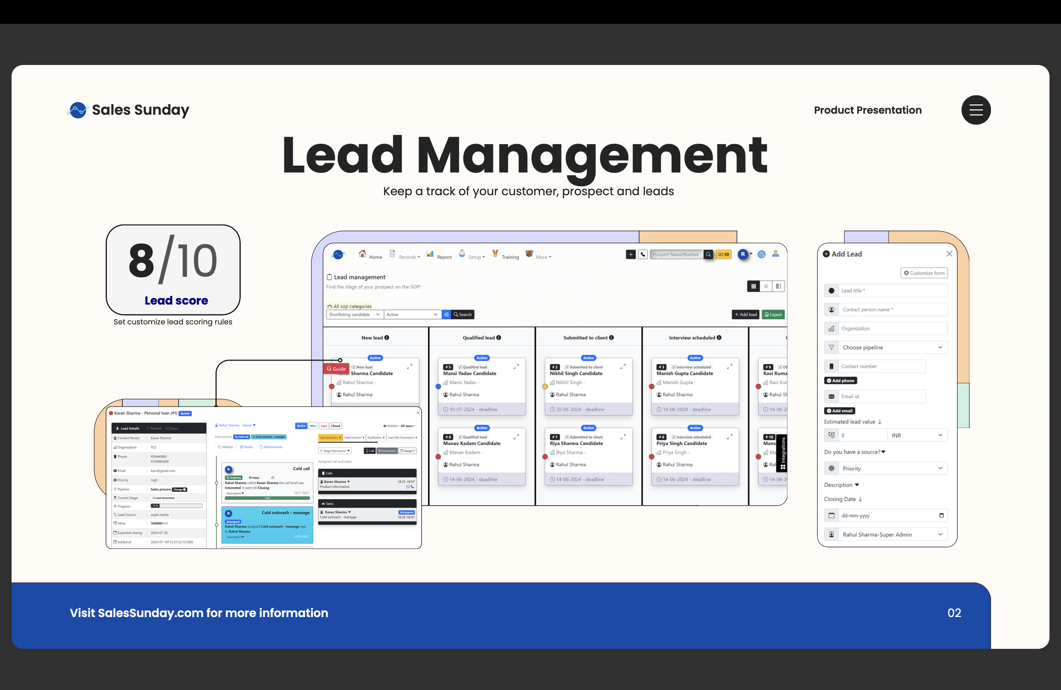Click the Add lead button

click(745, 314)
